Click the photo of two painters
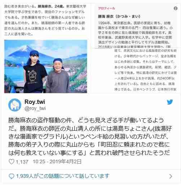The height and width of the screenshot is (185, 181). coord(46,66)
